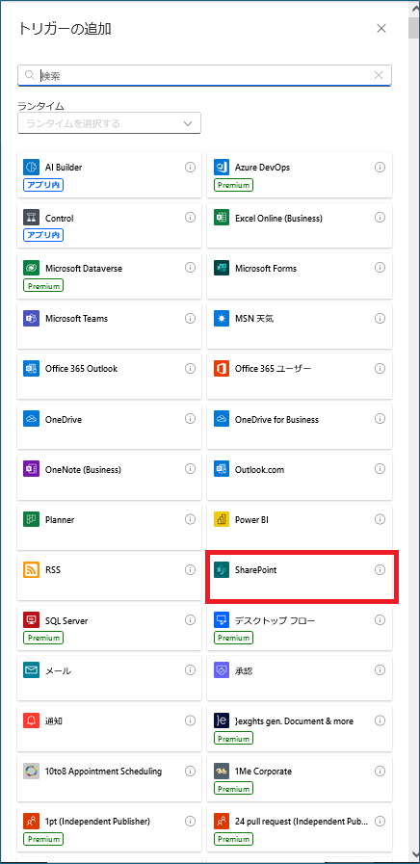Choose the Azure DevOps connector icon

pyautogui.click(x=221, y=167)
